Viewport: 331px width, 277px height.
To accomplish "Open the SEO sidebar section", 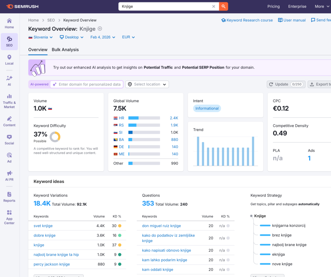I will pyautogui.click(x=9, y=42).
